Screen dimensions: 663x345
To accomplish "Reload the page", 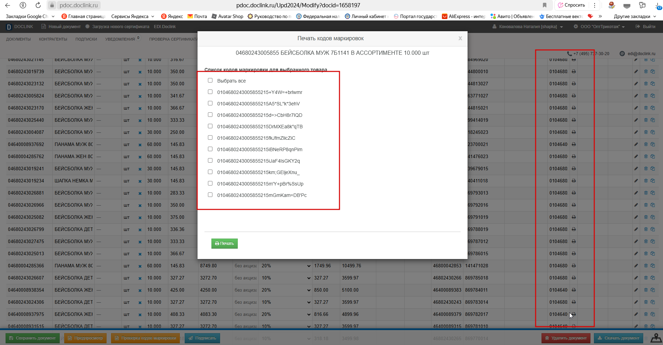I will click(38, 5).
